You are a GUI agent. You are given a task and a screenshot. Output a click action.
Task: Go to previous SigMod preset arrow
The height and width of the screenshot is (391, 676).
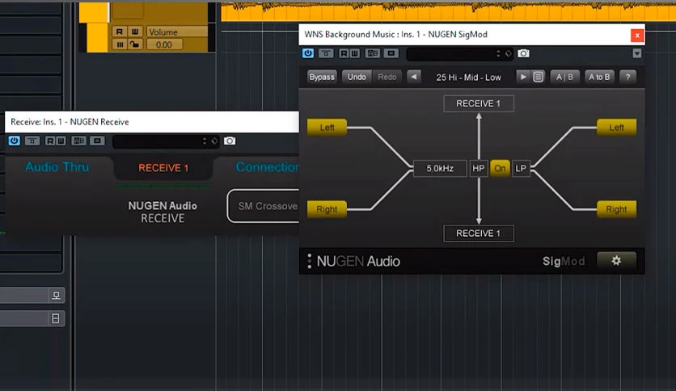(x=414, y=77)
